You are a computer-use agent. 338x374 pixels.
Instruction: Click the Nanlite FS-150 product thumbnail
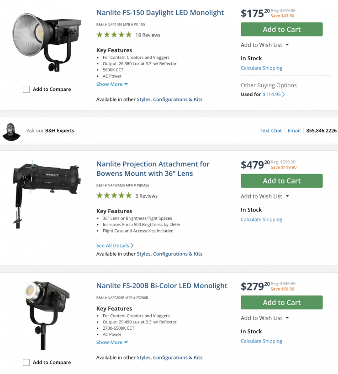pyautogui.click(x=47, y=42)
